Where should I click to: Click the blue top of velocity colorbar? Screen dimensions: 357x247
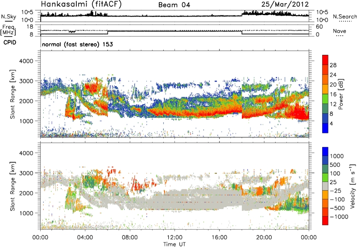click(x=325, y=152)
